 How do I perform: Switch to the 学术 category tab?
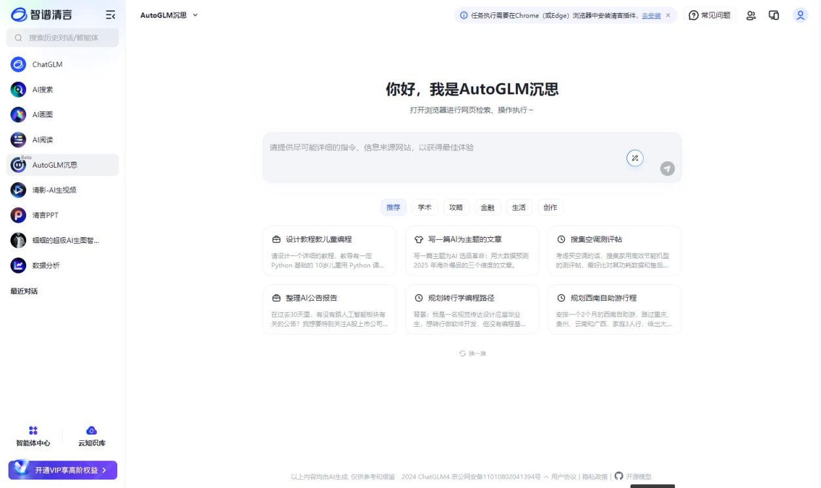click(424, 207)
